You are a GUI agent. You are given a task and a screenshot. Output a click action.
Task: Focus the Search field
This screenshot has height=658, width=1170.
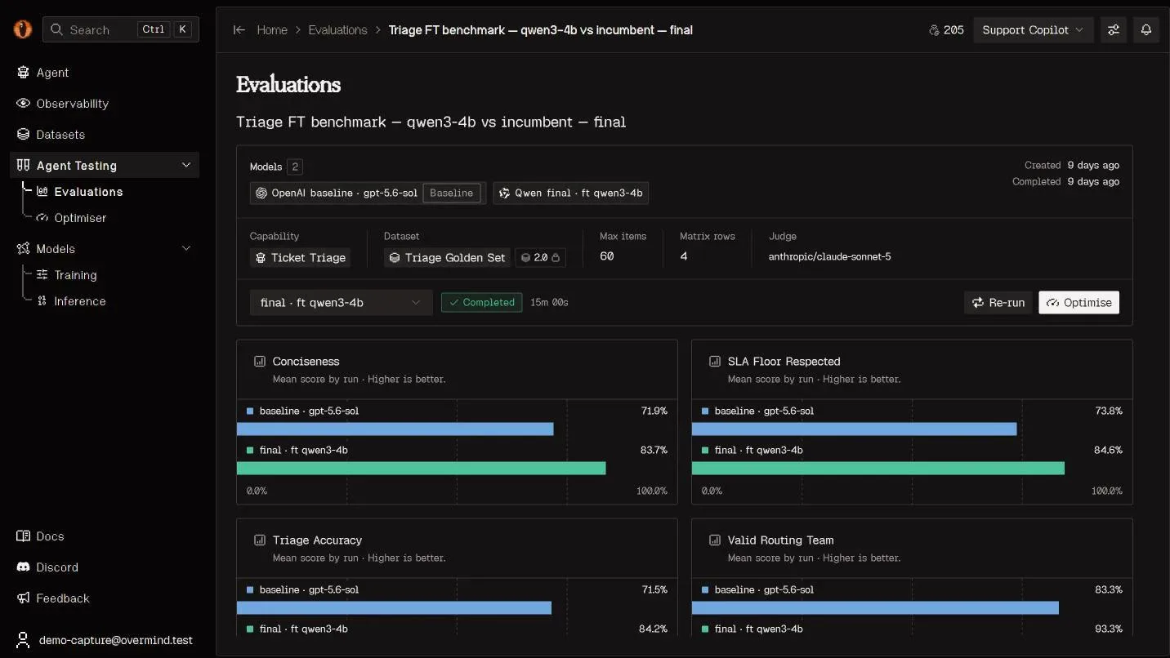tap(121, 29)
